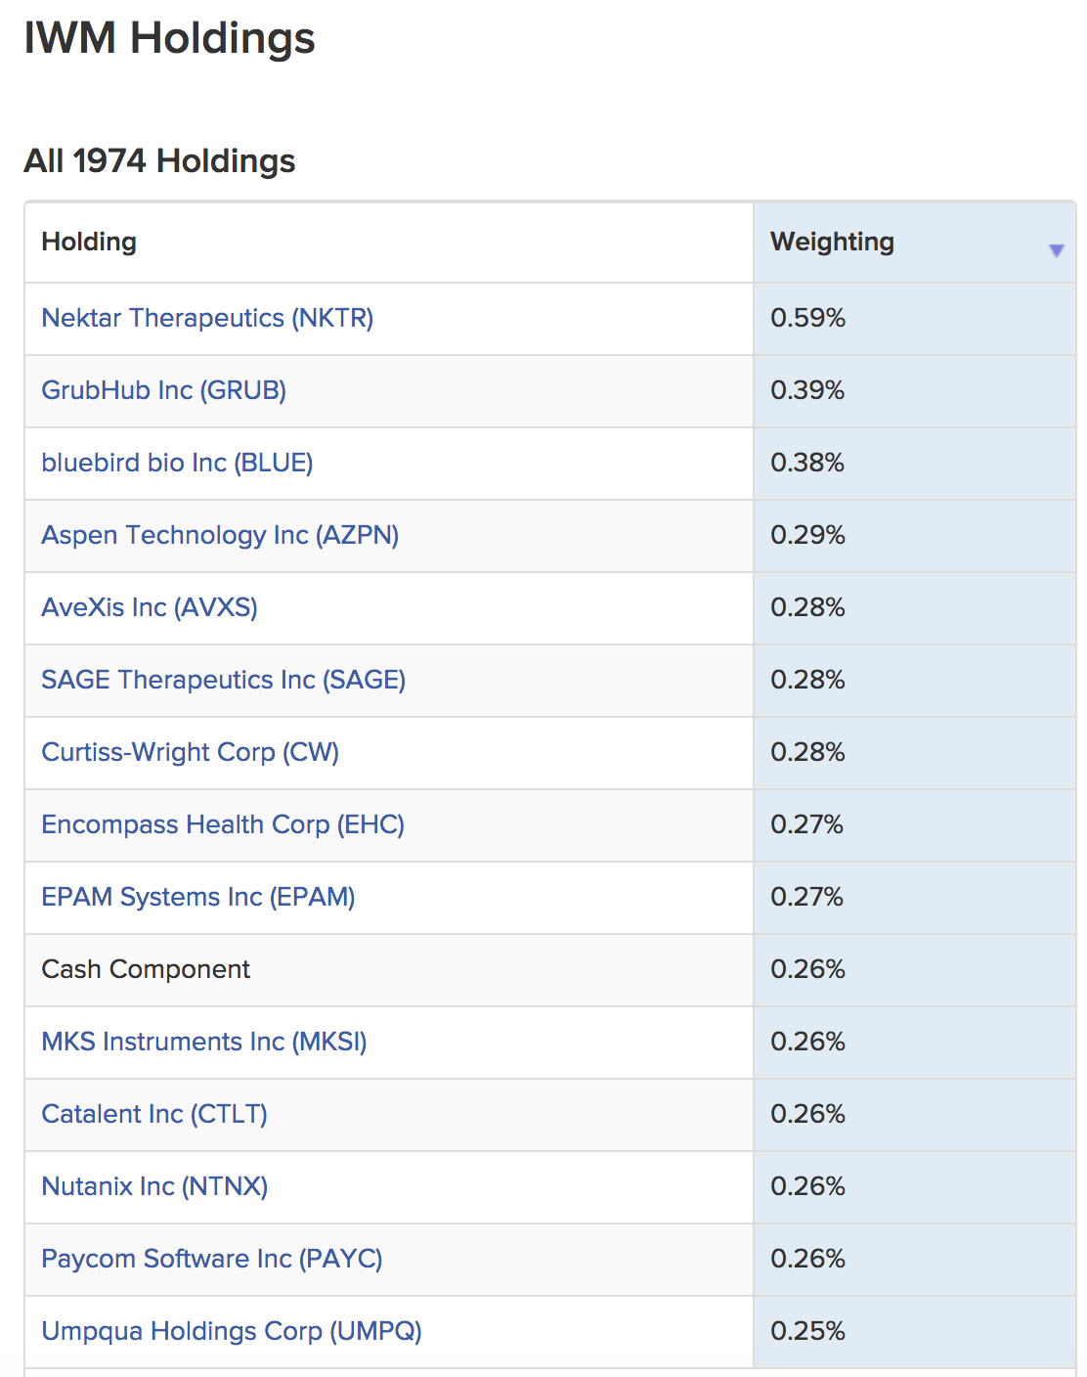The image size is (1087, 1377).
Task: Click Catalent Inc (CTLT) link
Action: click(x=154, y=1114)
